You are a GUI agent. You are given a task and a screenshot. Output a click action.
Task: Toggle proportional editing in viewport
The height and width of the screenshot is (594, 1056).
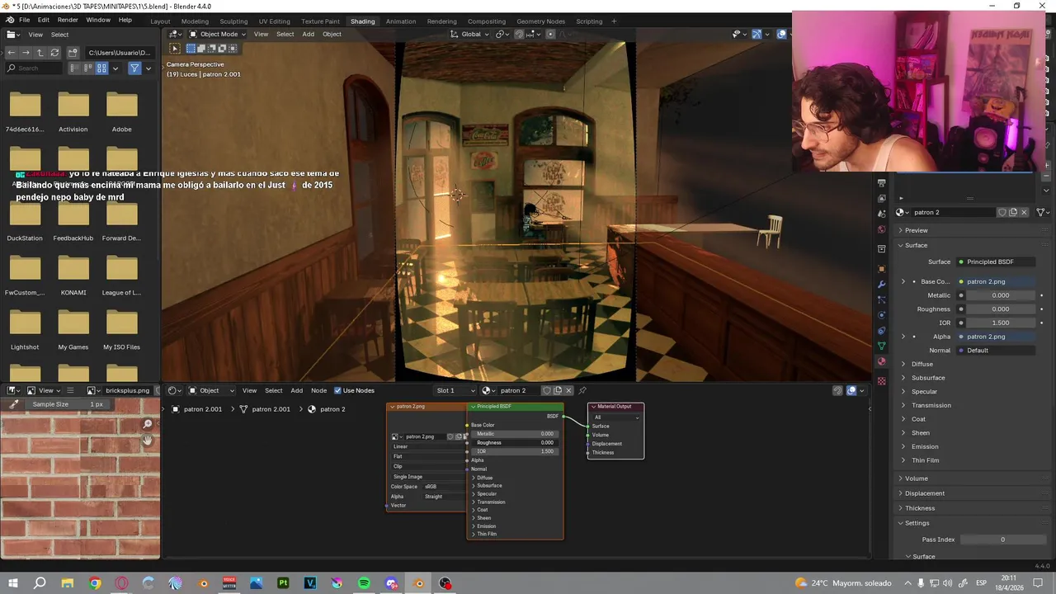click(x=550, y=34)
